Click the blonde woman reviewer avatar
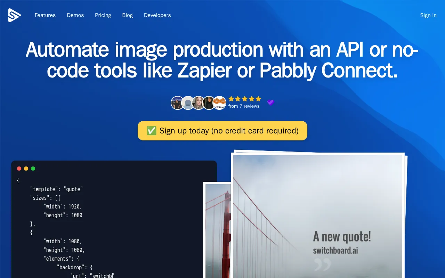Viewport: 445px width, 278px height. (198, 103)
